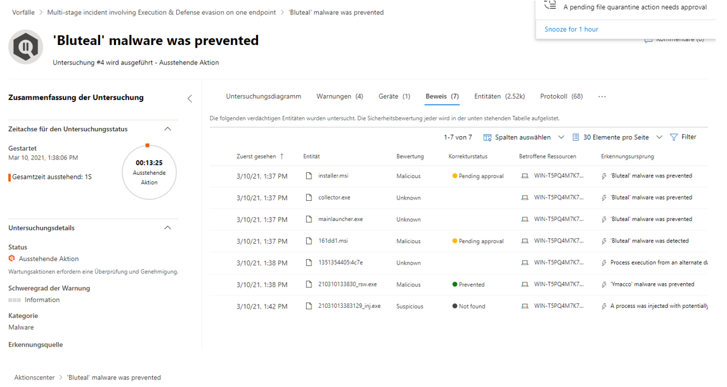This screenshot has width=727, height=387.
Task: Open the mainlauncher.exe entity
Action: (340, 219)
